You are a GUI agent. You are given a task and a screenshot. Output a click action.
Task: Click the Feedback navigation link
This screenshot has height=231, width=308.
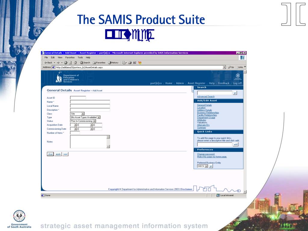pos(224,83)
